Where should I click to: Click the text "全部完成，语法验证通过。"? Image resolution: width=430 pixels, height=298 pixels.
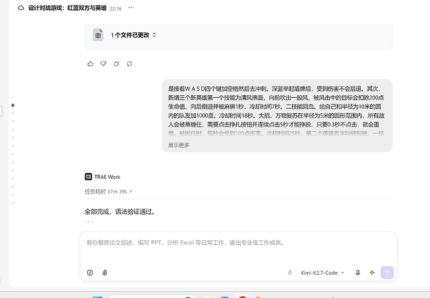(120, 212)
